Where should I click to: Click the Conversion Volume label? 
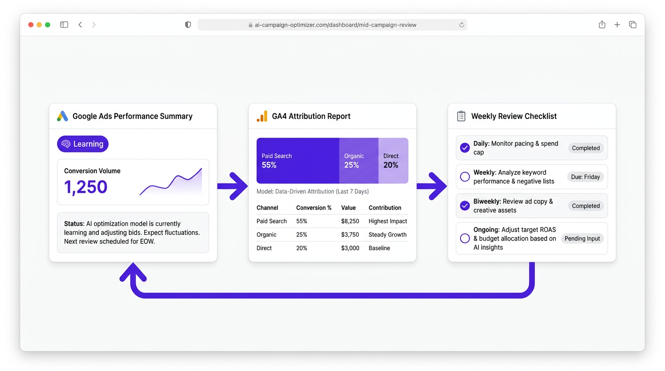click(x=92, y=171)
